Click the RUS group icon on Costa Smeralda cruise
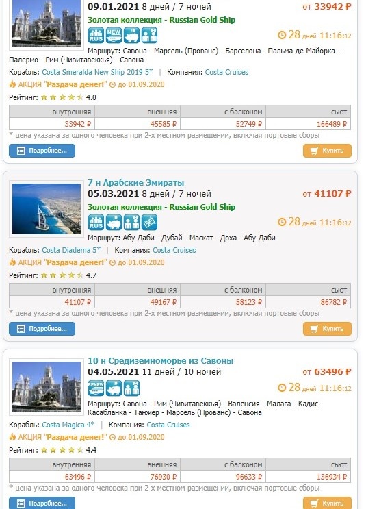Image resolution: width=366 pixels, height=509 pixels. (x=96, y=36)
